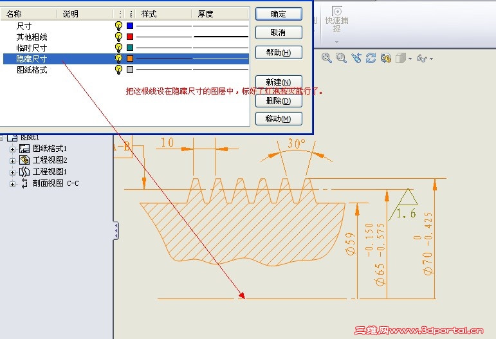Click the 厚度 column header
The image size is (496, 339).
tap(220, 14)
